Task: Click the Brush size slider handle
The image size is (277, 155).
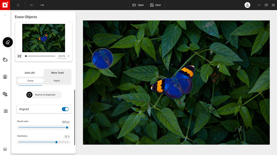Action: pyautogui.click(x=67, y=127)
